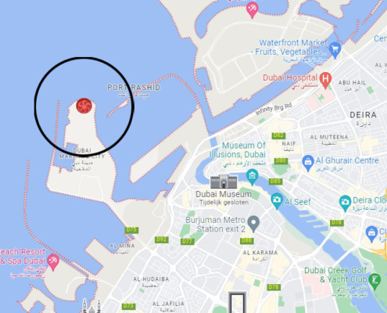Click the Dubai Museum text label

224,194
